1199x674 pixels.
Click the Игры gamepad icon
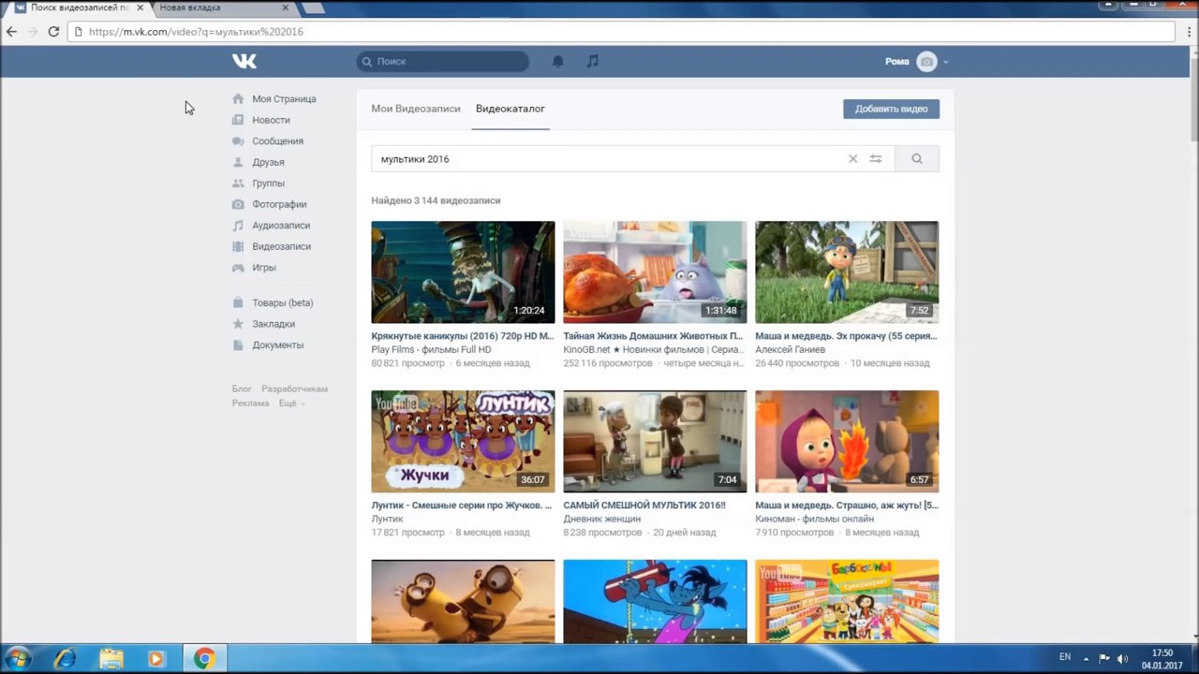pos(238,268)
